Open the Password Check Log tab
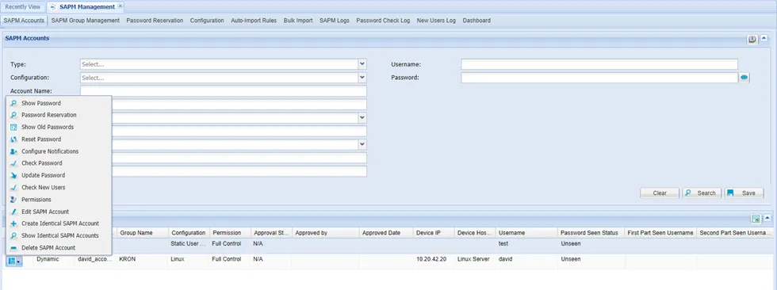This screenshot has width=777, height=290. [x=383, y=21]
